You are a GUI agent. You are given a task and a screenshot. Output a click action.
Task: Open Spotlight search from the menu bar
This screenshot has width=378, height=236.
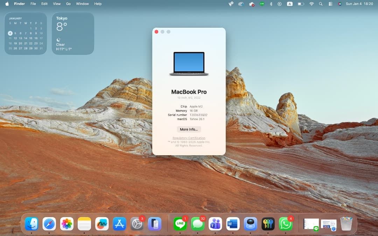coord(321,4)
